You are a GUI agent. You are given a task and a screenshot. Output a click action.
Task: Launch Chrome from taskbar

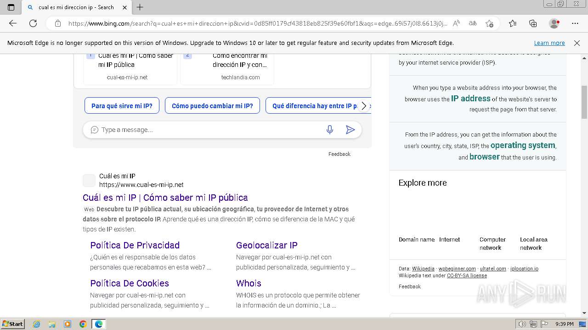tap(83, 324)
